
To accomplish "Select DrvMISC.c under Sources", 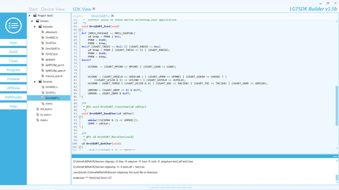I will click(51, 87).
